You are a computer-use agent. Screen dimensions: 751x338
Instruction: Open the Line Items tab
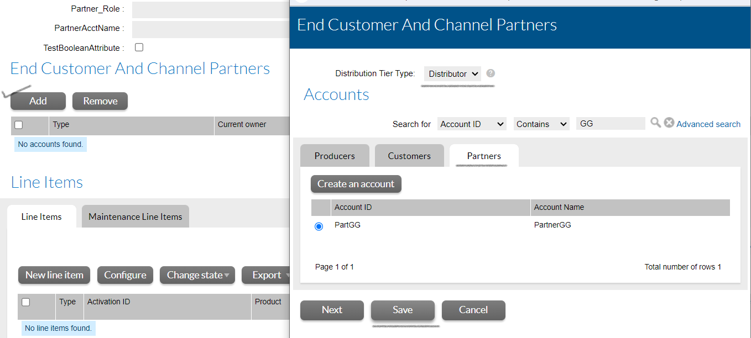[x=41, y=216]
